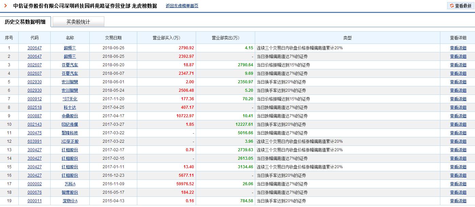Image resolution: width=475 pixels, height=207 pixels.
Task: Click the refresh icon in 查看最新 button
Action: click(451, 5)
